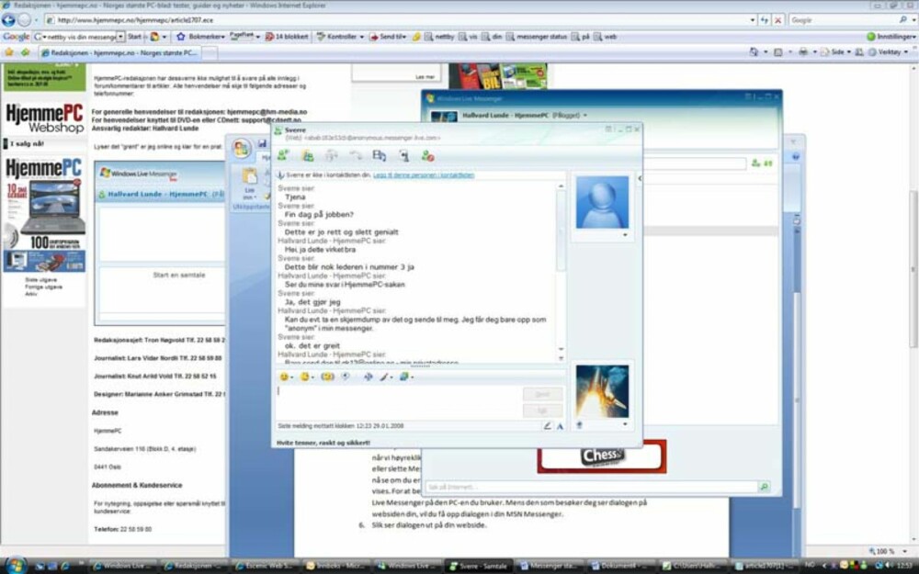Screen dimensions: 919x574
Task: Click the Innstillinger button in Google toolbar
Action: (x=891, y=37)
